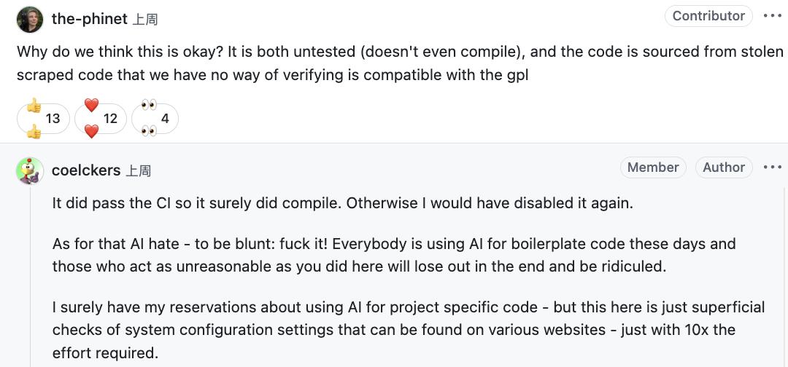Toggle the heart reaction with 12
This screenshot has height=367, width=788.
tap(101, 119)
